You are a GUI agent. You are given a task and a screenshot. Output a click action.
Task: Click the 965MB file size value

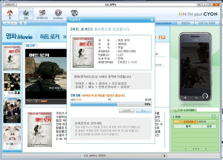pos(122,44)
